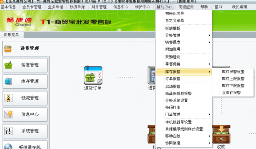
Task: Click the 畅捷通在线 globe icon
Action: [x=8, y=146]
